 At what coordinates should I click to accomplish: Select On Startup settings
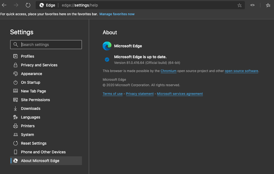point(46,82)
